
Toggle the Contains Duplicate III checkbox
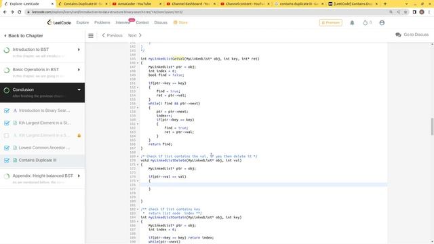tap(7, 161)
